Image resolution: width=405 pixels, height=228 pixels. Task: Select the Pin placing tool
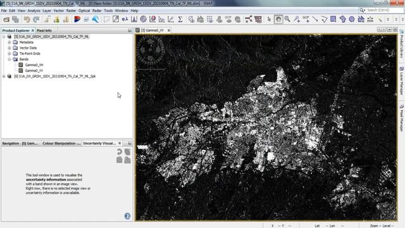(297, 20)
